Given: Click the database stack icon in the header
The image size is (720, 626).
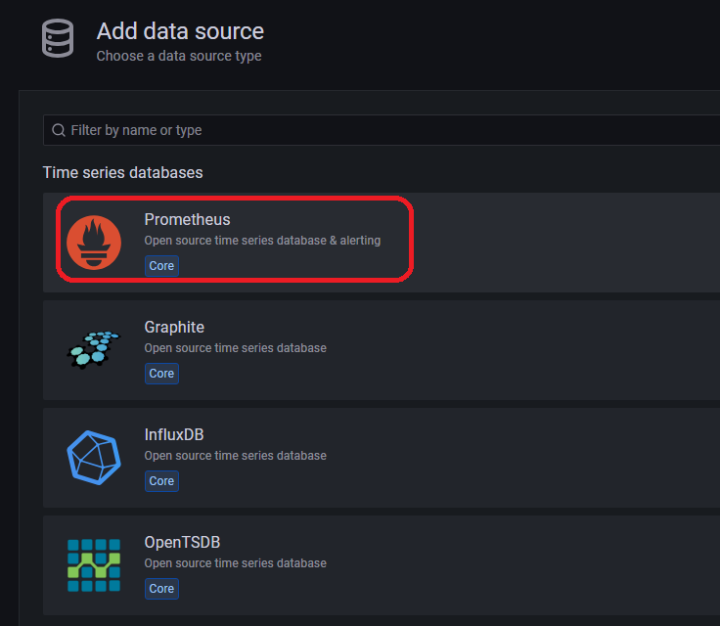Looking at the screenshot, I should coord(57,40).
